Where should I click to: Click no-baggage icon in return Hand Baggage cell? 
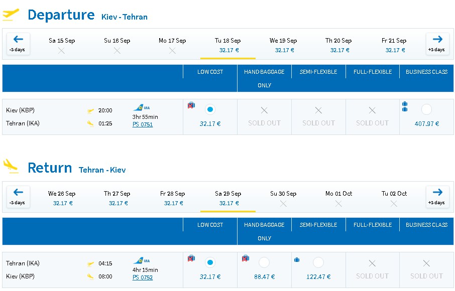(246, 258)
